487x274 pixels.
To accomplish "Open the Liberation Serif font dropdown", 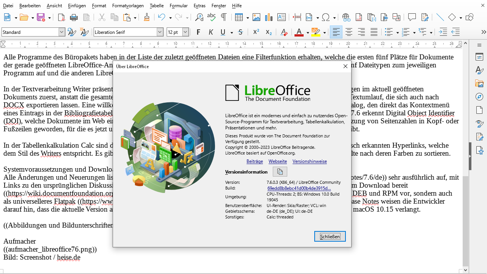I will tap(160, 32).
